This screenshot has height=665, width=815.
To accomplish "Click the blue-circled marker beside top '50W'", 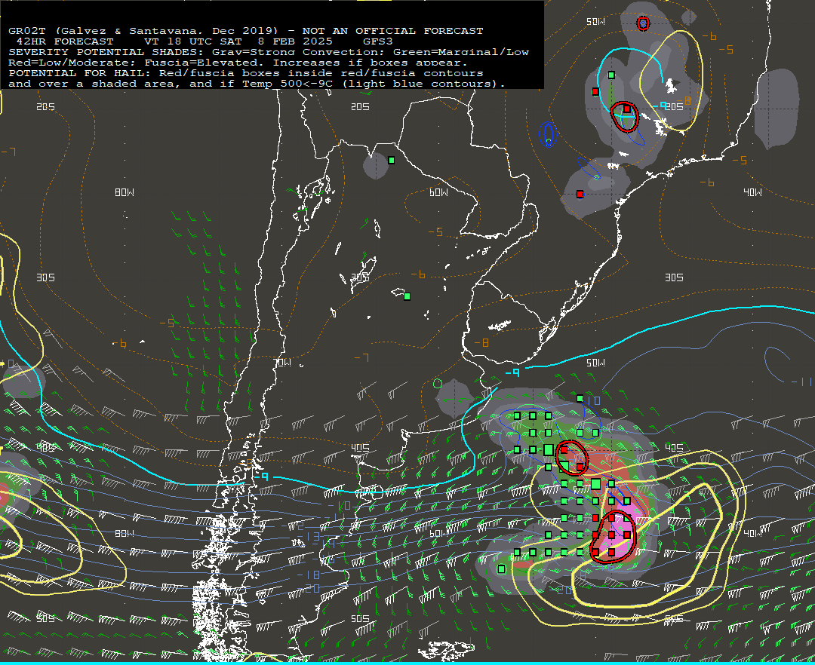I will [x=643, y=23].
